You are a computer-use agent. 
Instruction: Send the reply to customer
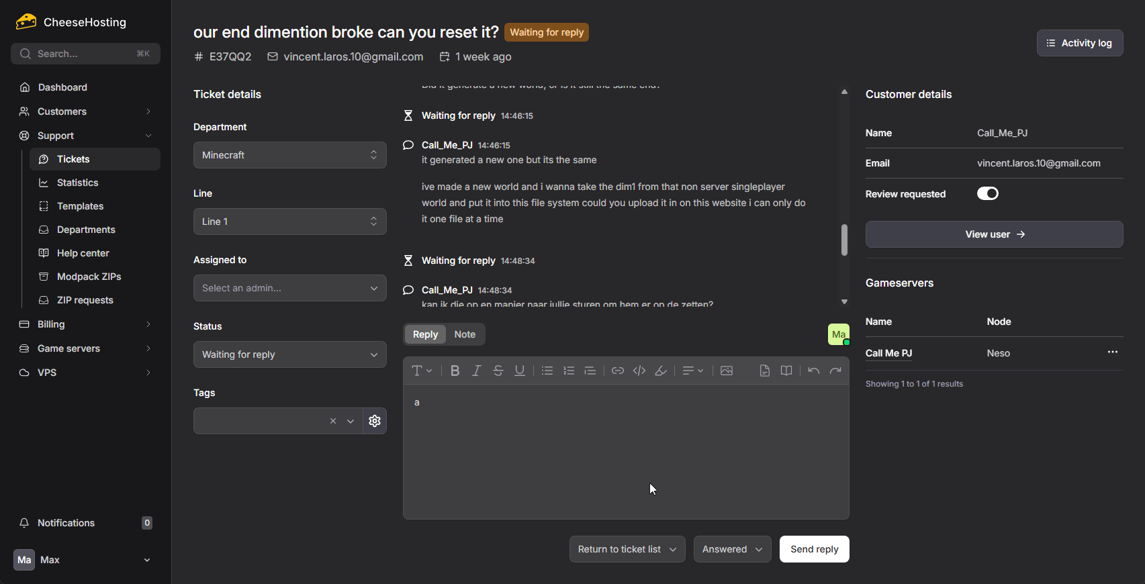814,549
